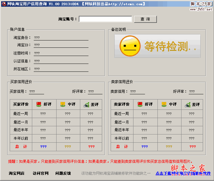214x181 pixels.
Task: Click the 买家信用 value
Action: click(x=36, y=92)
